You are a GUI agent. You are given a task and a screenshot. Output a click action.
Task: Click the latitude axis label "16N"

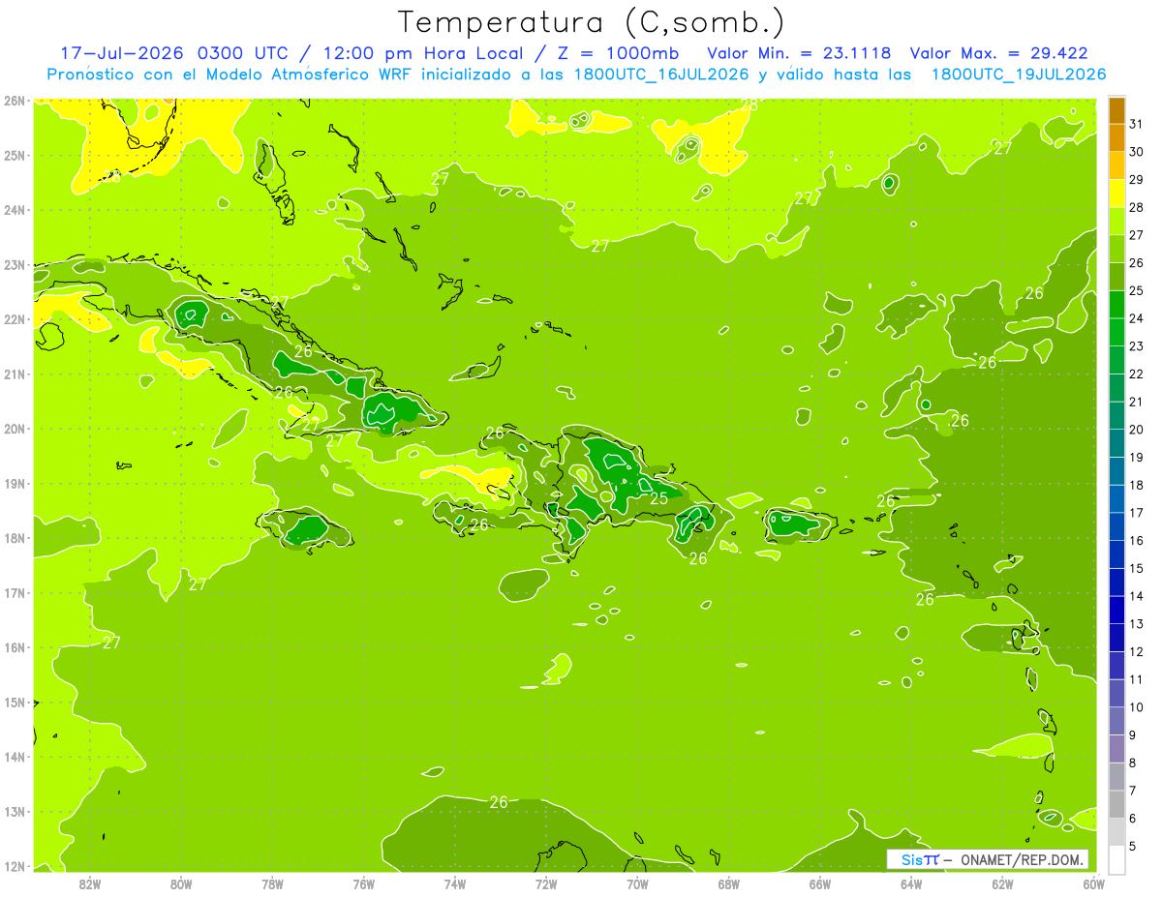coord(15,648)
